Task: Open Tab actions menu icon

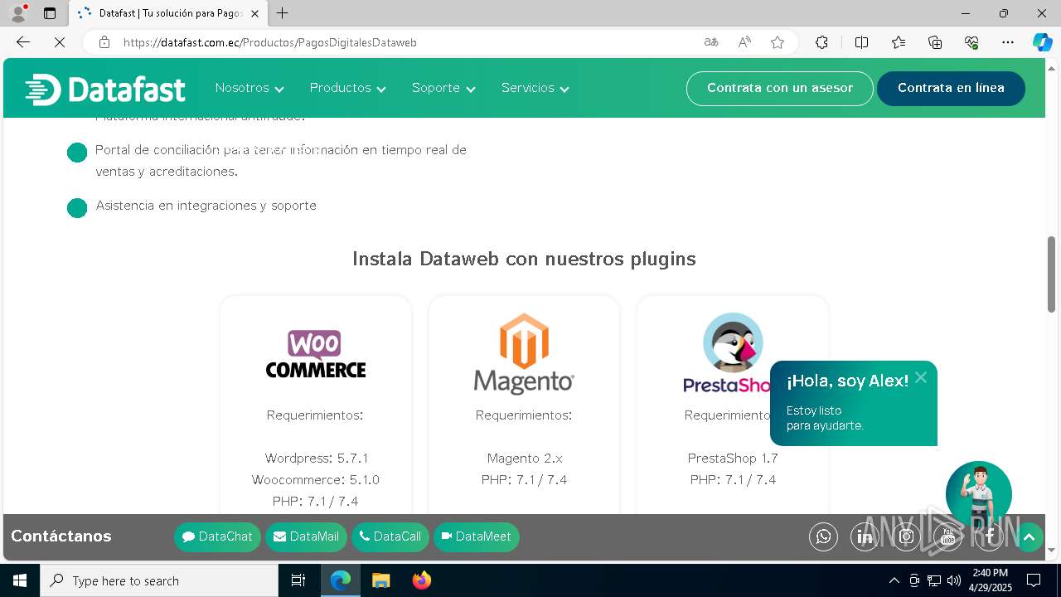Action: click(x=50, y=13)
